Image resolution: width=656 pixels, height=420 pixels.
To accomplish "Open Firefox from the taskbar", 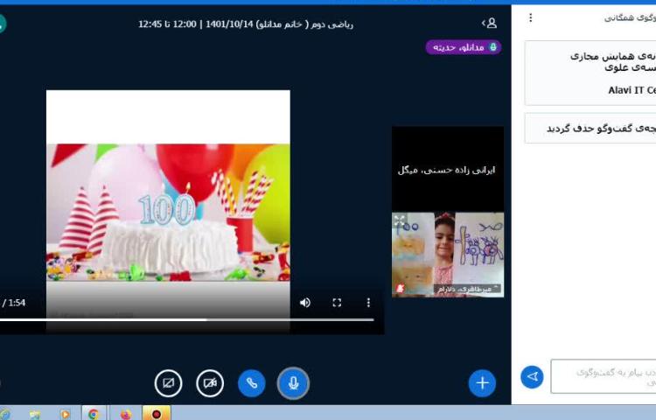I will (125, 414).
